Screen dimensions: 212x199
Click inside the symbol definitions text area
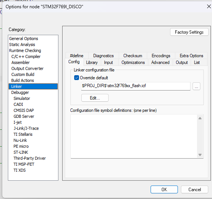(x=134, y=137)
